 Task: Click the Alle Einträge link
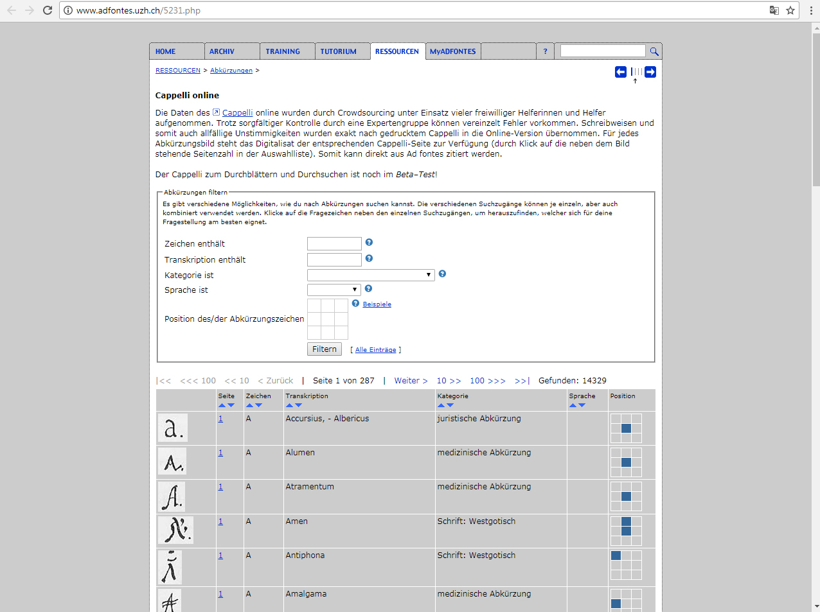pyautogui.click(x=375, y=350)
